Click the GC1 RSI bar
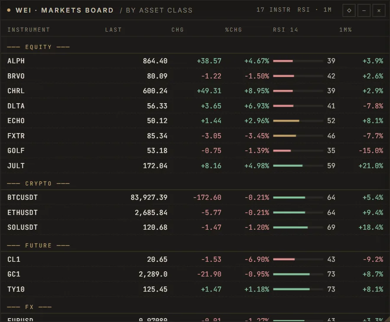This screenshot has height=322, width=390. [x=298, y=274]
